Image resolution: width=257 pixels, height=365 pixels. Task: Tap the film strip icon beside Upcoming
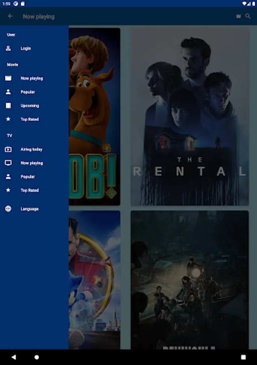point(8,106)
